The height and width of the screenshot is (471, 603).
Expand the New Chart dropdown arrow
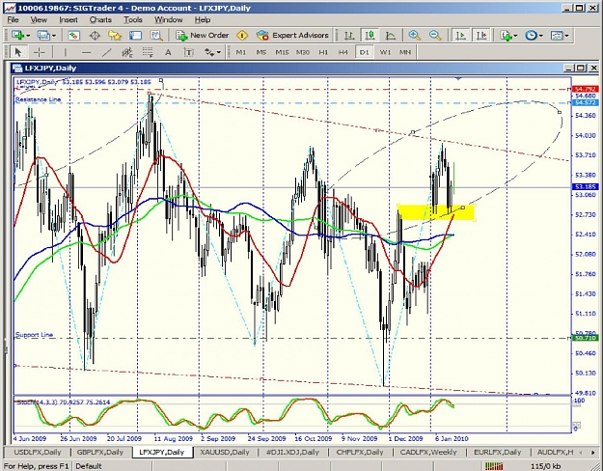click(28, 36)
